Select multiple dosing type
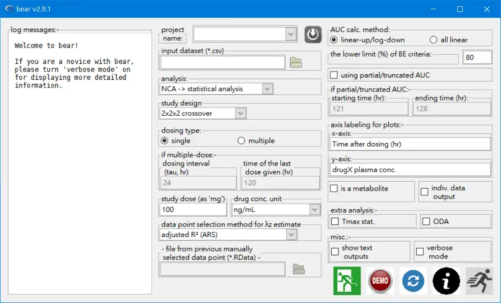Image resolution: width=501 pixels, height=303 pixels. (x=241, y=141)
